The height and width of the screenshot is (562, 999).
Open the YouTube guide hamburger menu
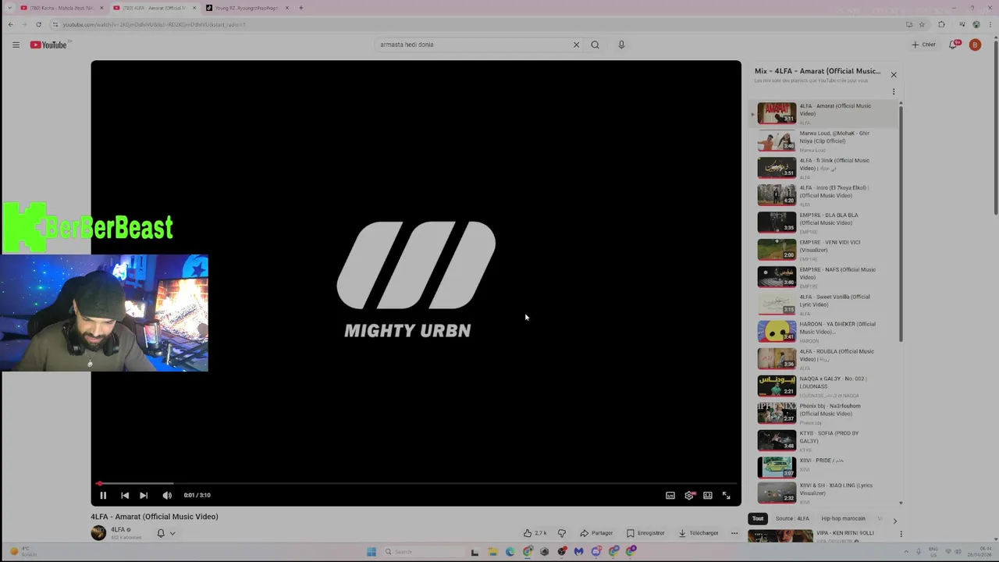[x=16, y=44]
